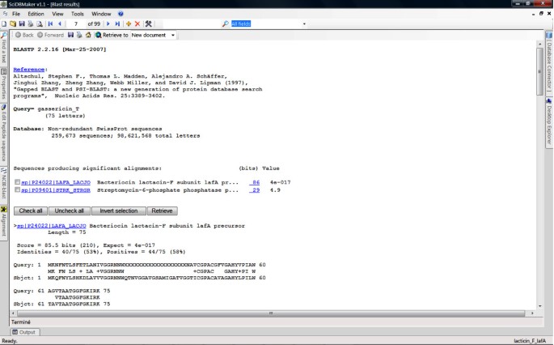The image size is (554, 345).
Task: Check the sp|P24022|LAFA_LACJO result checkbox
Action: click(18, 183)
